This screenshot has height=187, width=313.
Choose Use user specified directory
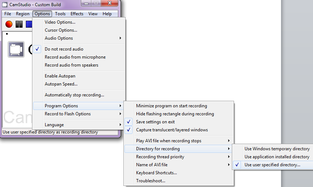[x=273, y=165]
